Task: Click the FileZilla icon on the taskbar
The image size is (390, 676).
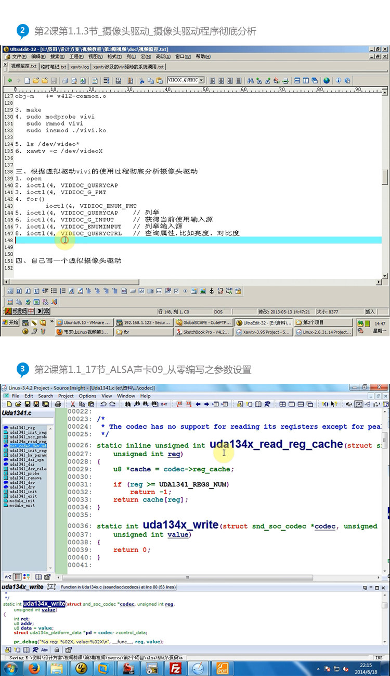Action: click(176, 668)
